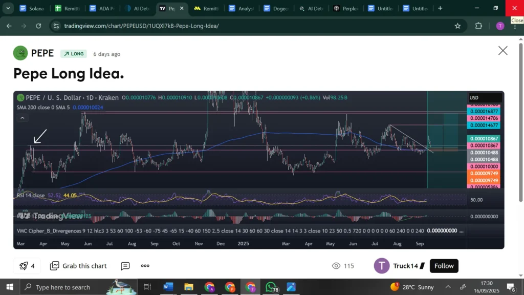The height and width of the screenshot is (295, 524).
Task: View site information icon in address bar
Action: [x=56, y=26]
